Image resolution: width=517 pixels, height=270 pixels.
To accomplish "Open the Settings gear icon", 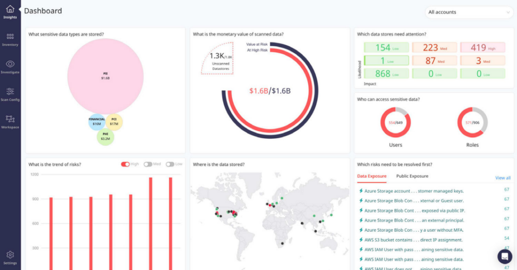I will coord(10,255).
